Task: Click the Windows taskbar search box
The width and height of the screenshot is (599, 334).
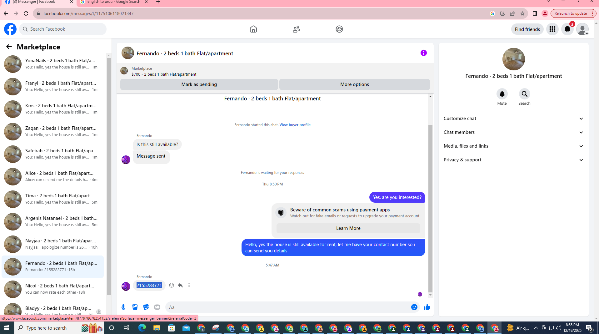Action: click(59, 328)
